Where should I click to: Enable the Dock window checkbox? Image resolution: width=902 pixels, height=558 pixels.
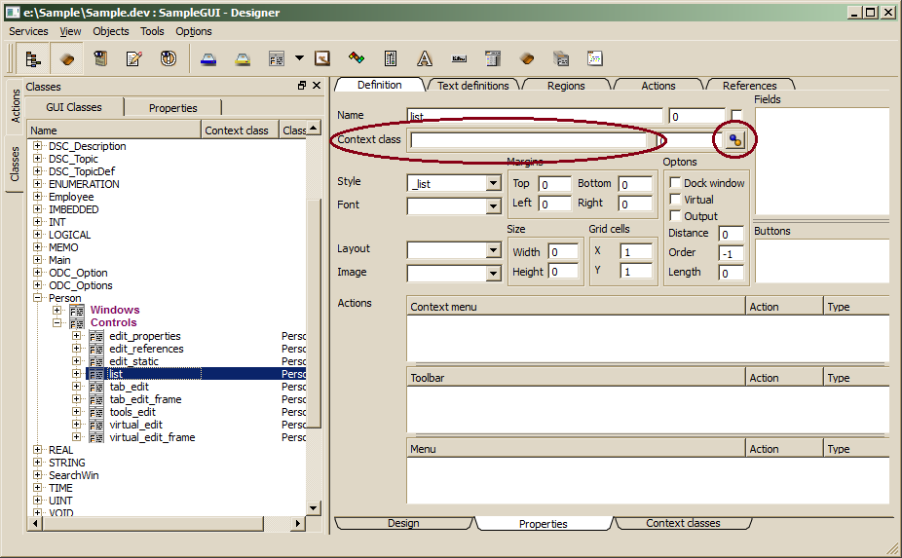[675, 183]
